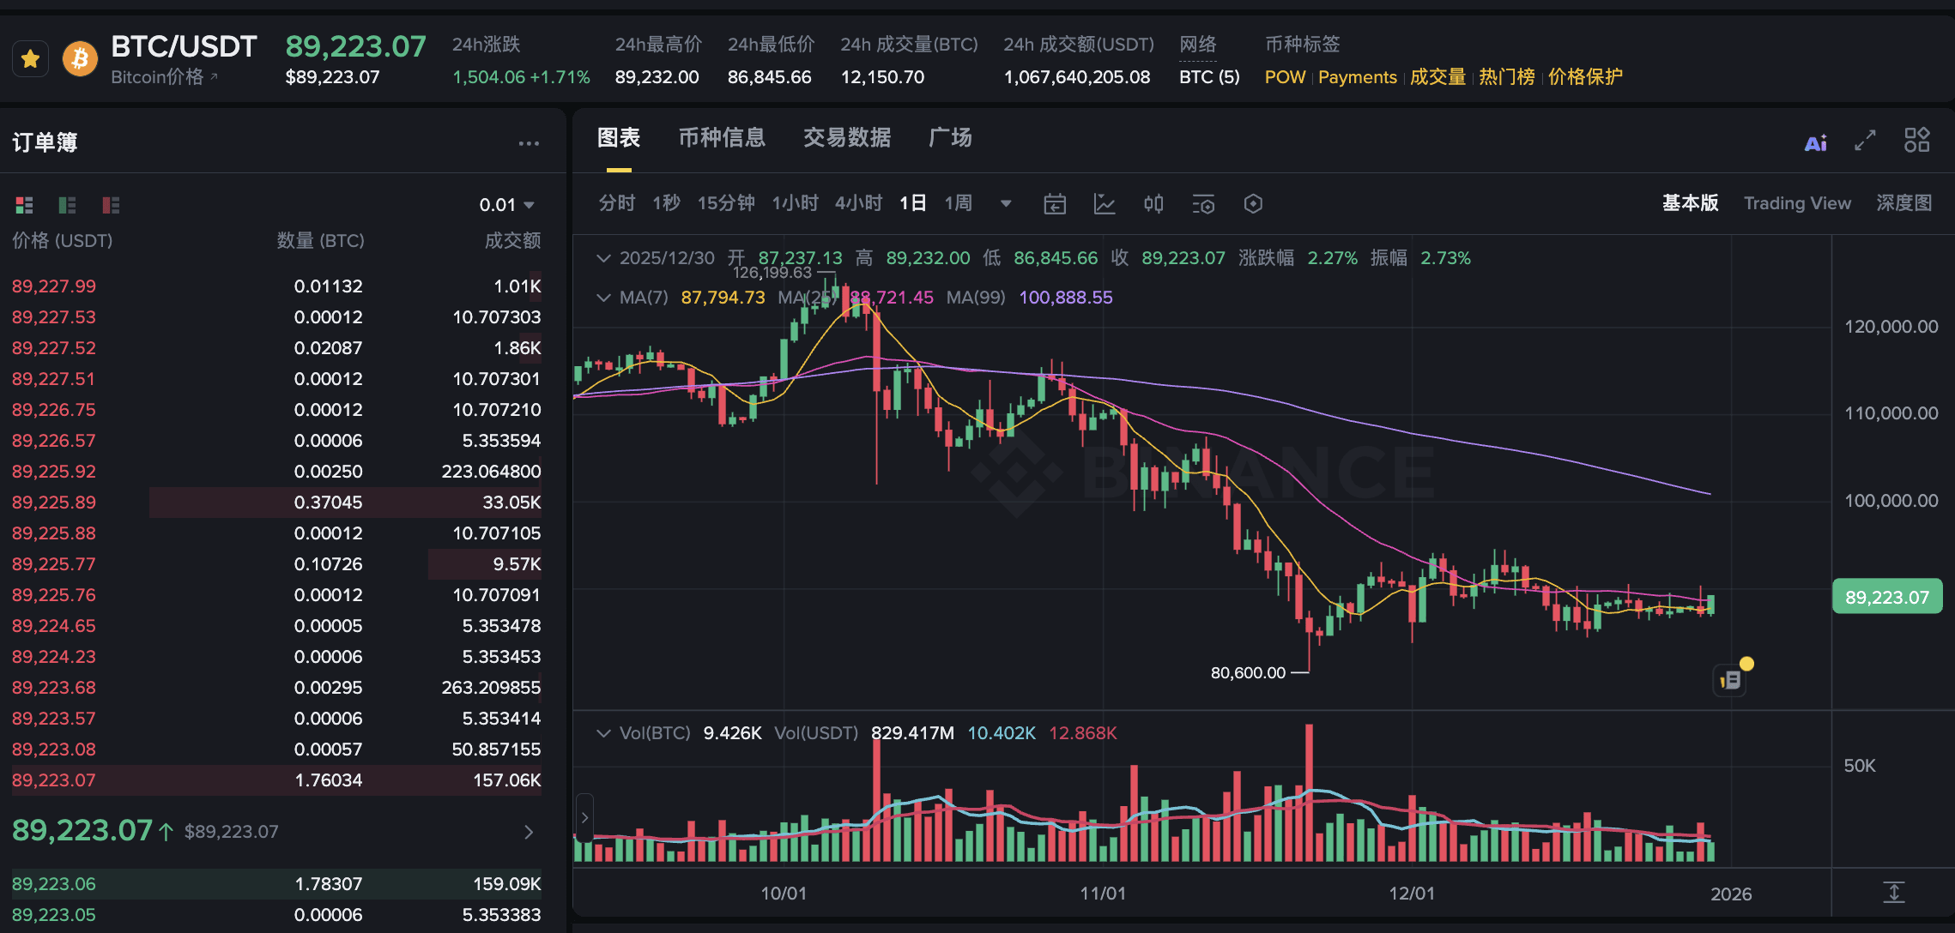Click the star to favorite BTC/USDT
Viewport: 1955px width, 933px height.
30,58
